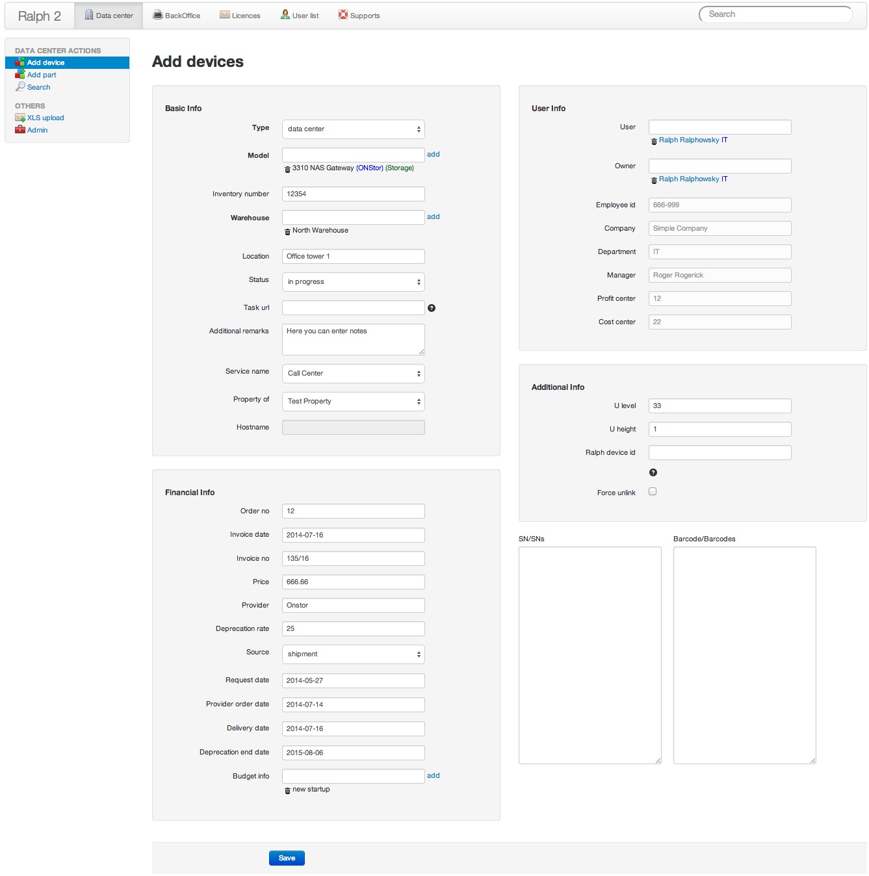Screen dimensions: 869x876
Task: Delete the User entry via its trash icon
Action: (x=654, y=141)
